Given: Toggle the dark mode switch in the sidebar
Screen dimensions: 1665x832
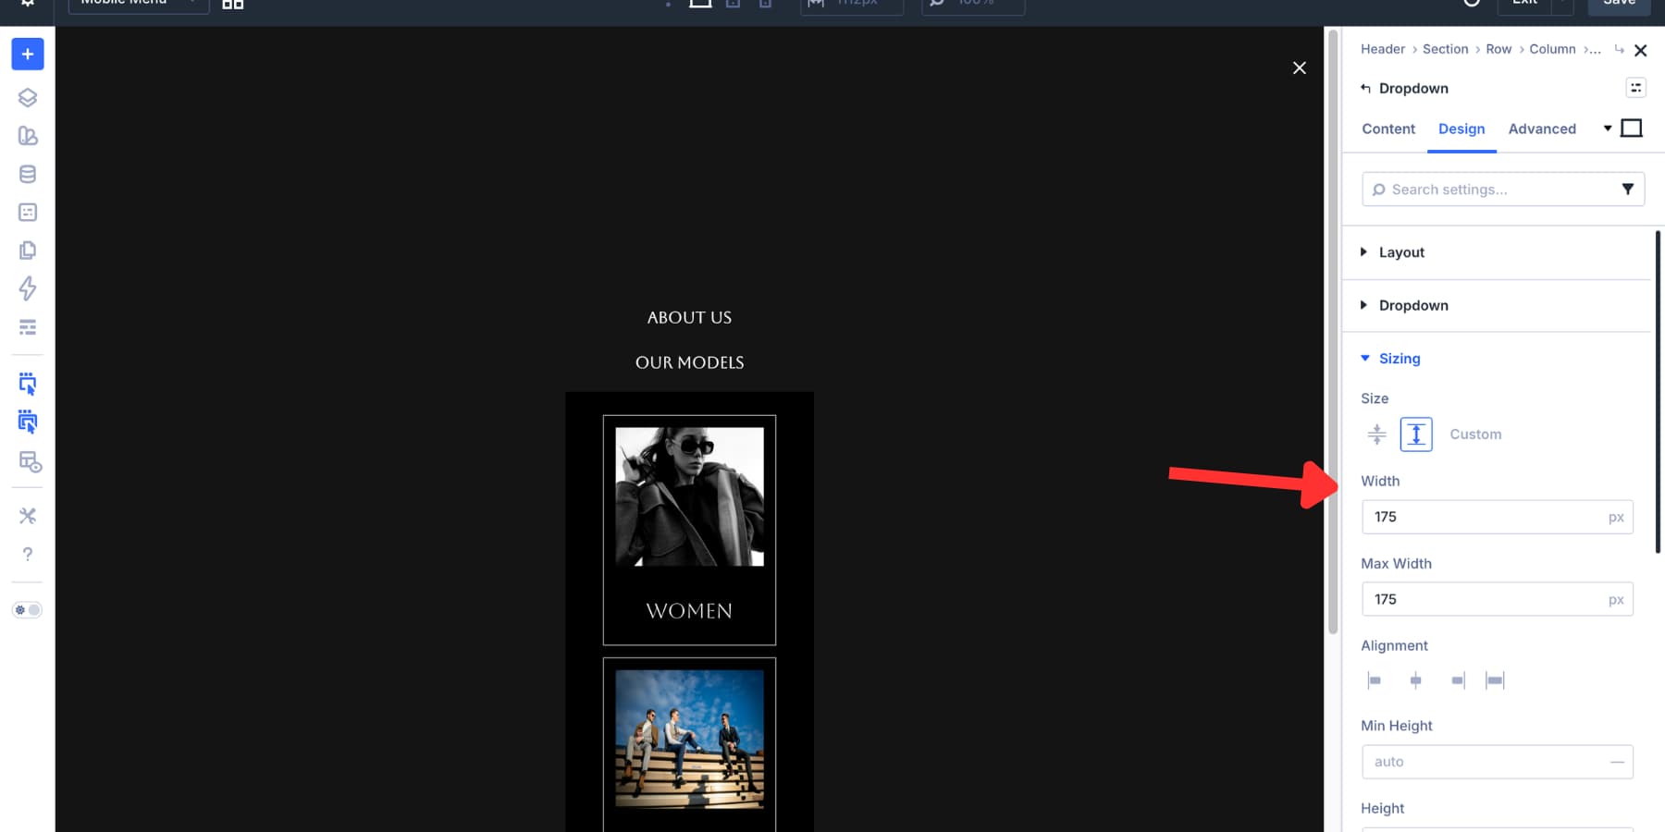Looking at the screenshot, I should tap(27, 610).
